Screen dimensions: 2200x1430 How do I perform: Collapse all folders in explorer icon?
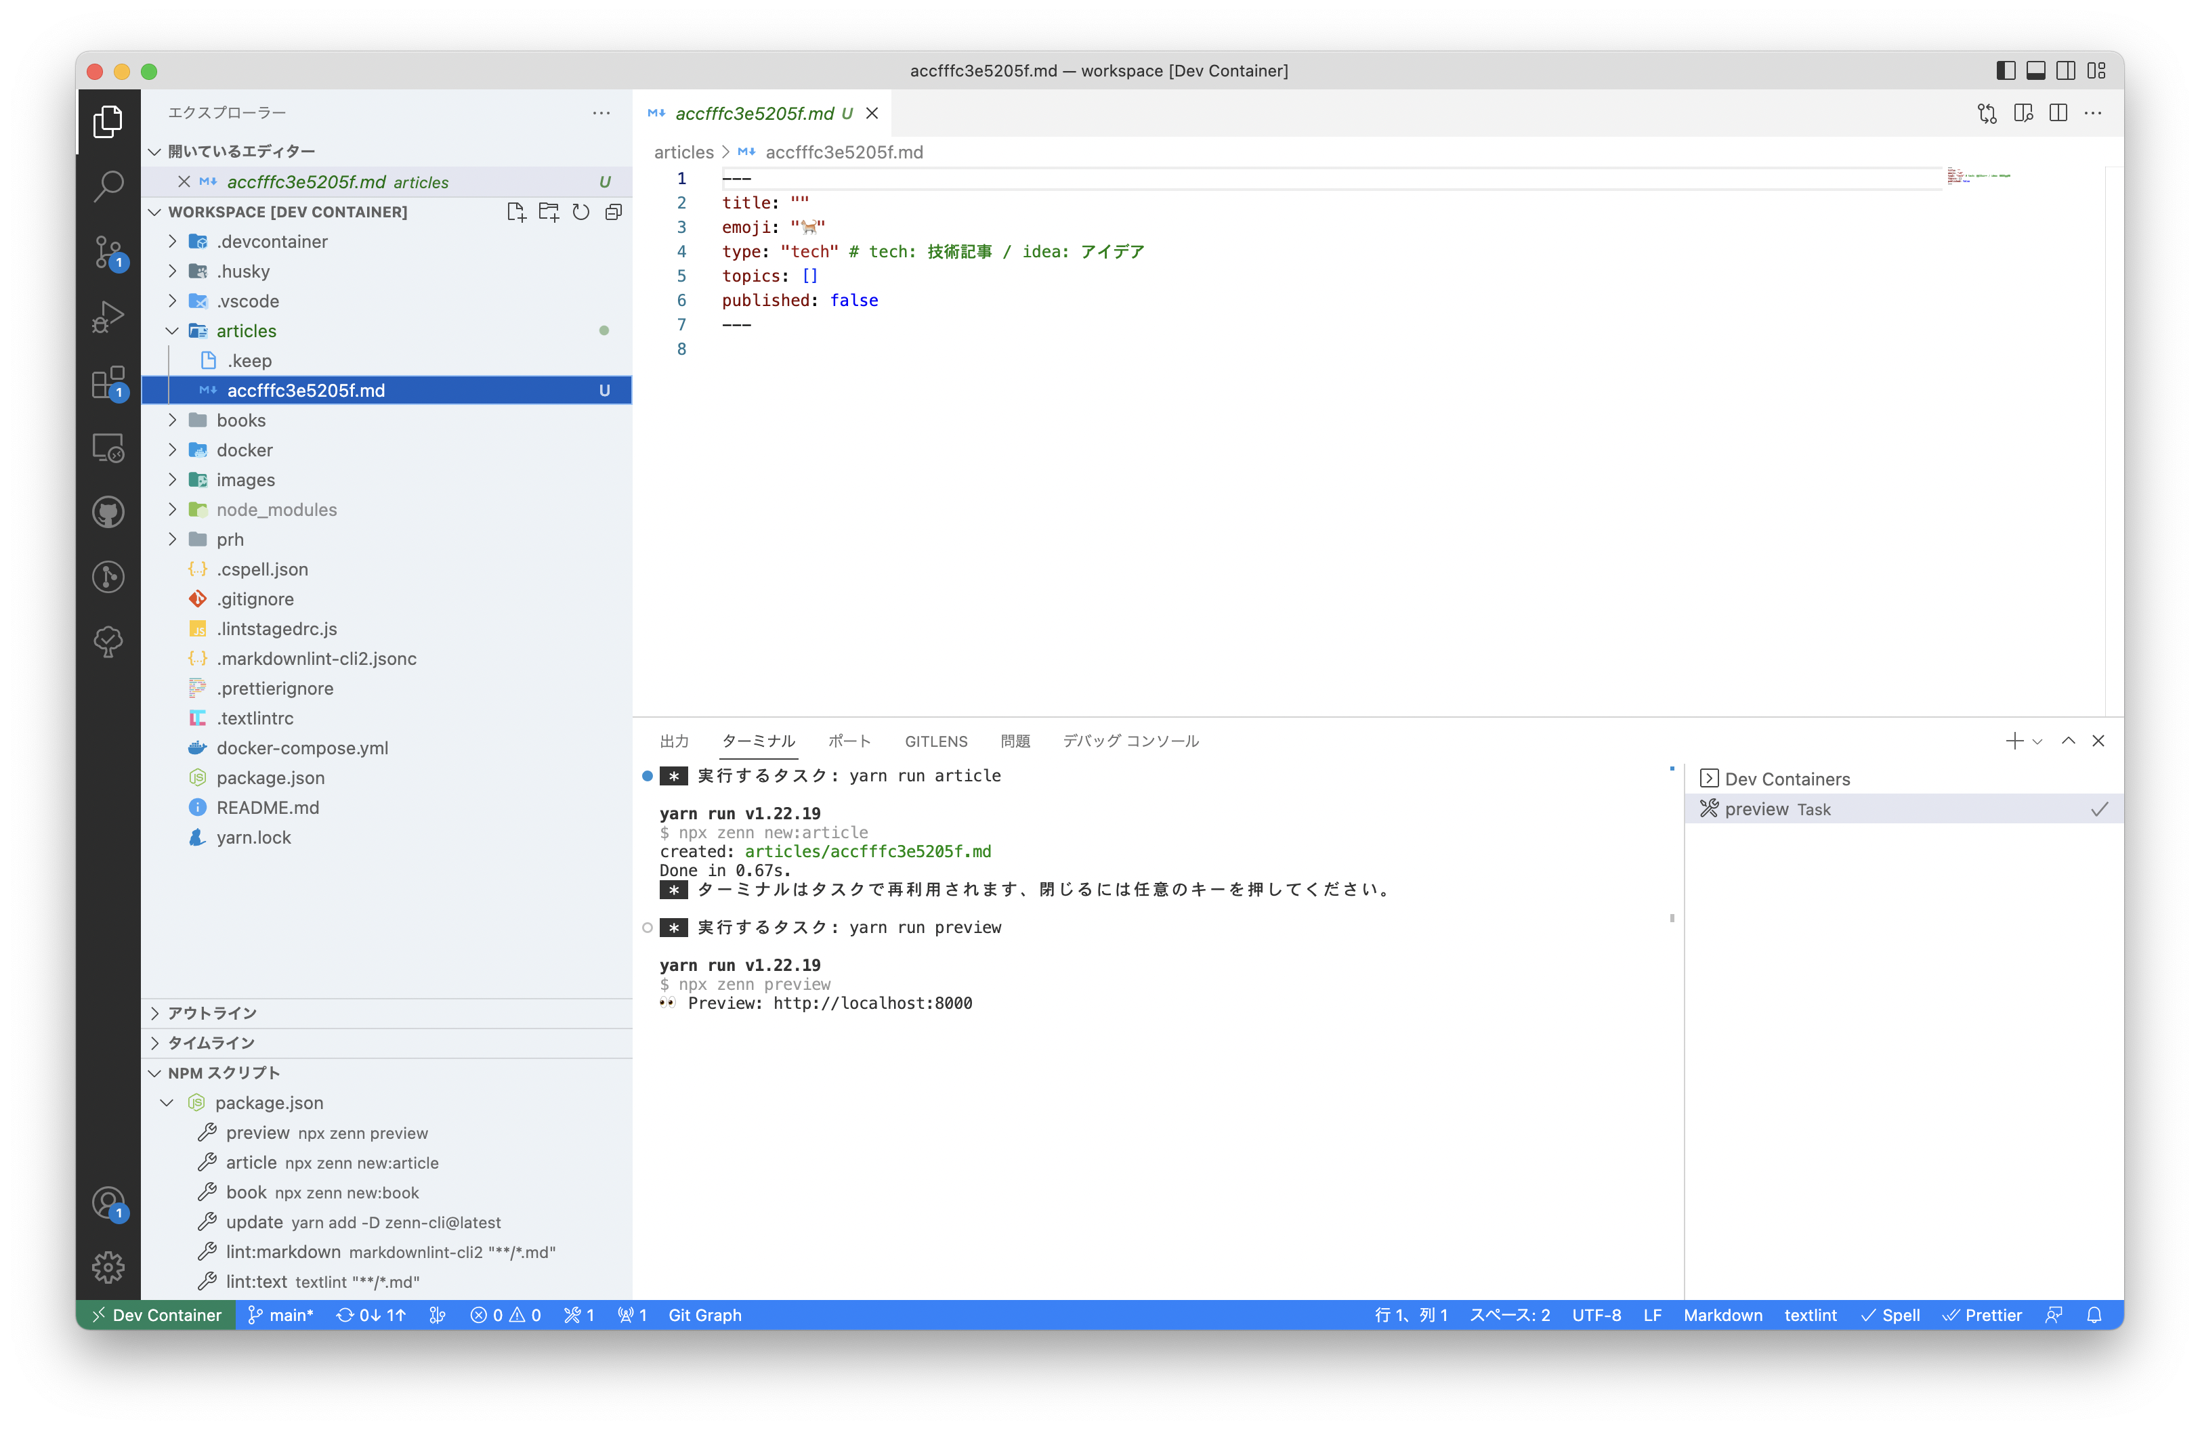click(613, 213)
